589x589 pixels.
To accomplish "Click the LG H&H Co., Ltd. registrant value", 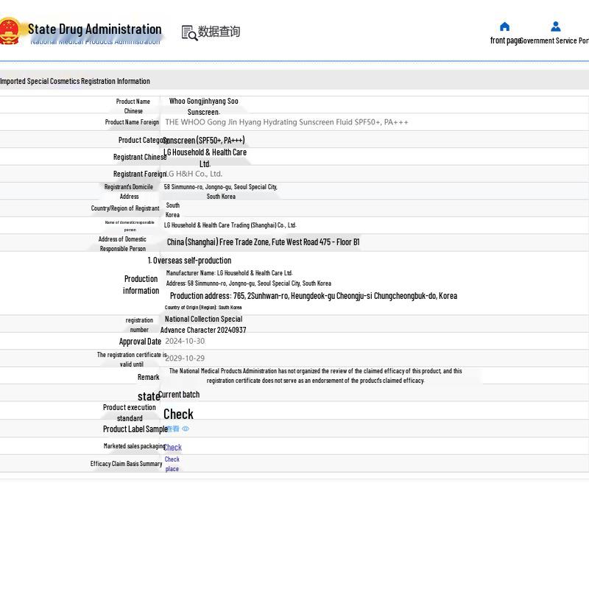I will coord(194,174).
